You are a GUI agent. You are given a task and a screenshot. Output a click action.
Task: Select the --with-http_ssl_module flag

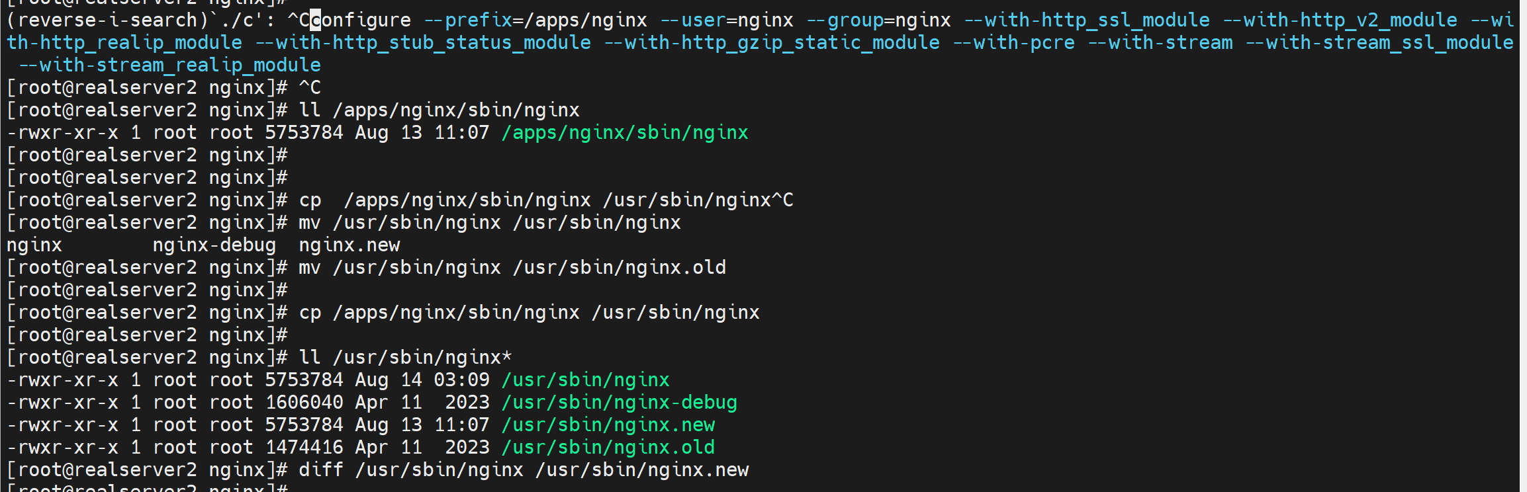[x=1086, y=20]
